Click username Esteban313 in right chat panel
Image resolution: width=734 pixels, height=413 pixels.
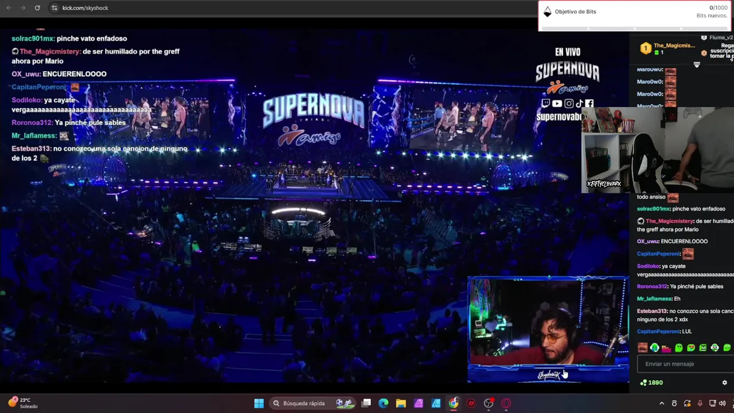652,311
